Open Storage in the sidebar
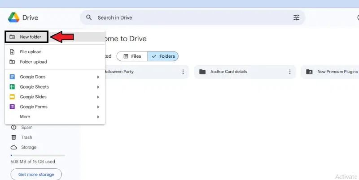 (29, 147)
